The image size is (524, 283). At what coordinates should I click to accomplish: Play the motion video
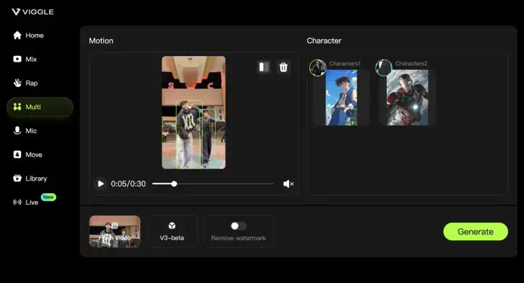(100, 184)
